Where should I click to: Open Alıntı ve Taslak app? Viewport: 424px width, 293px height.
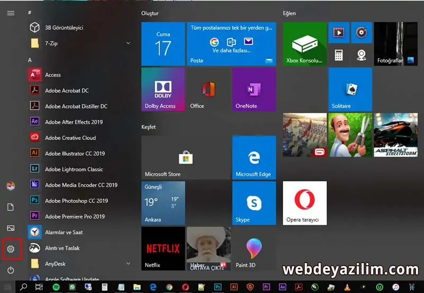[x=80, y=248]
